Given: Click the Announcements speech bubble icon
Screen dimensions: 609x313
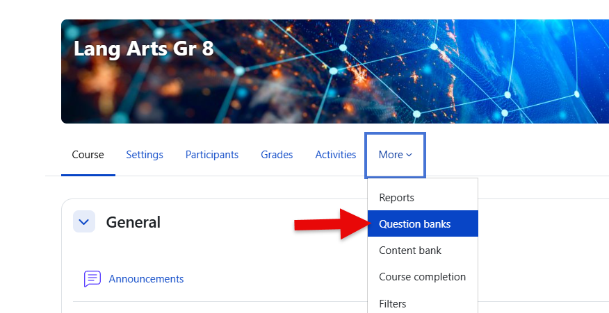Looking at the screenshot, I should [92, 279].
